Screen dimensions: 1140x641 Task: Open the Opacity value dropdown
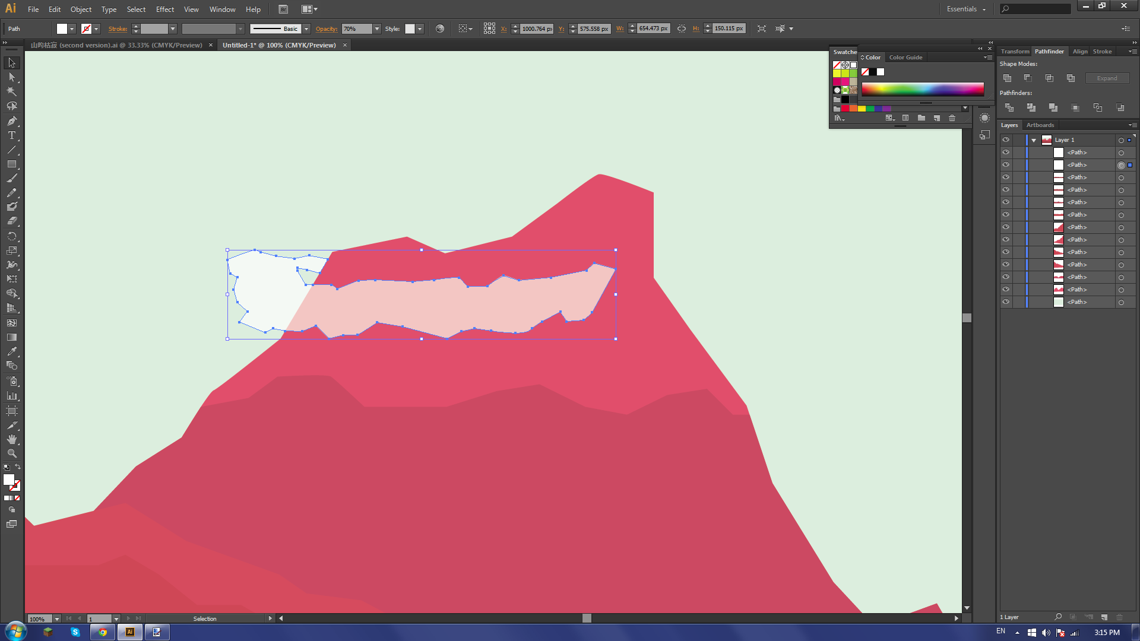pyautogui.click(x=377, y=28)
